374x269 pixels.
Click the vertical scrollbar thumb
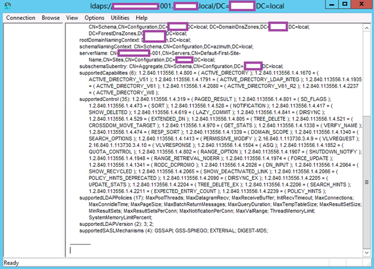tap(366, 182)
